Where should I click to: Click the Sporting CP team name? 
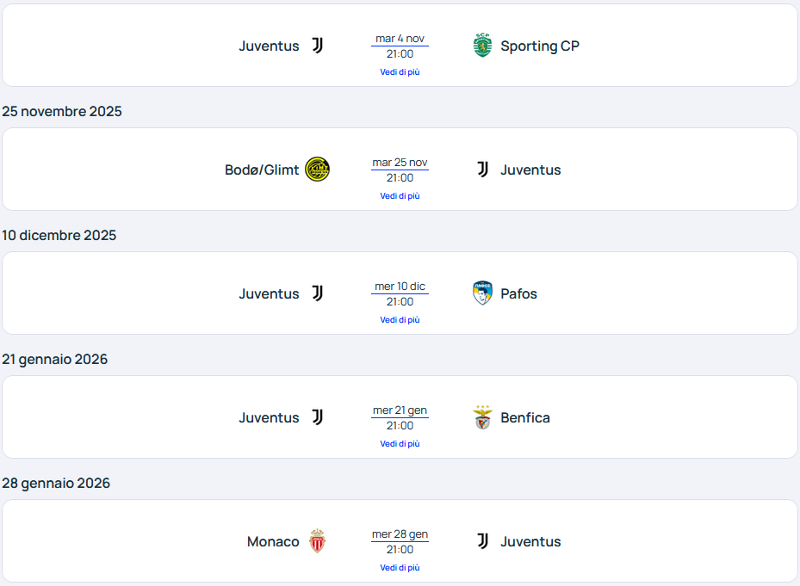(540, 46)
